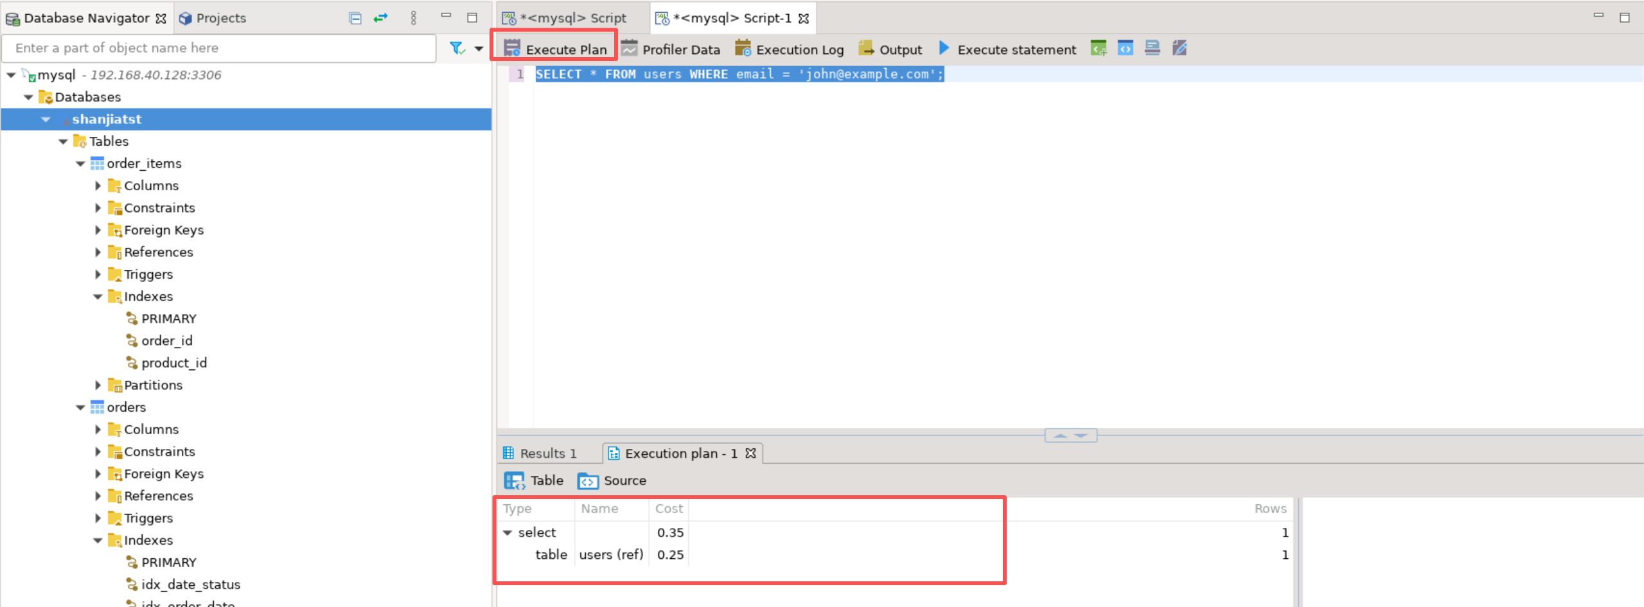
Task: Click the blue filter funnel icon
Action: pos(457,48)
